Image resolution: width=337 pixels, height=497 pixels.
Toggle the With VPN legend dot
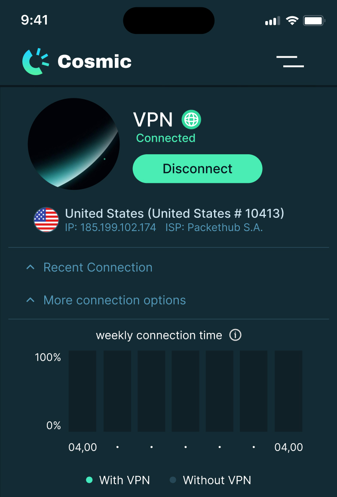click(x=89, y=480)
